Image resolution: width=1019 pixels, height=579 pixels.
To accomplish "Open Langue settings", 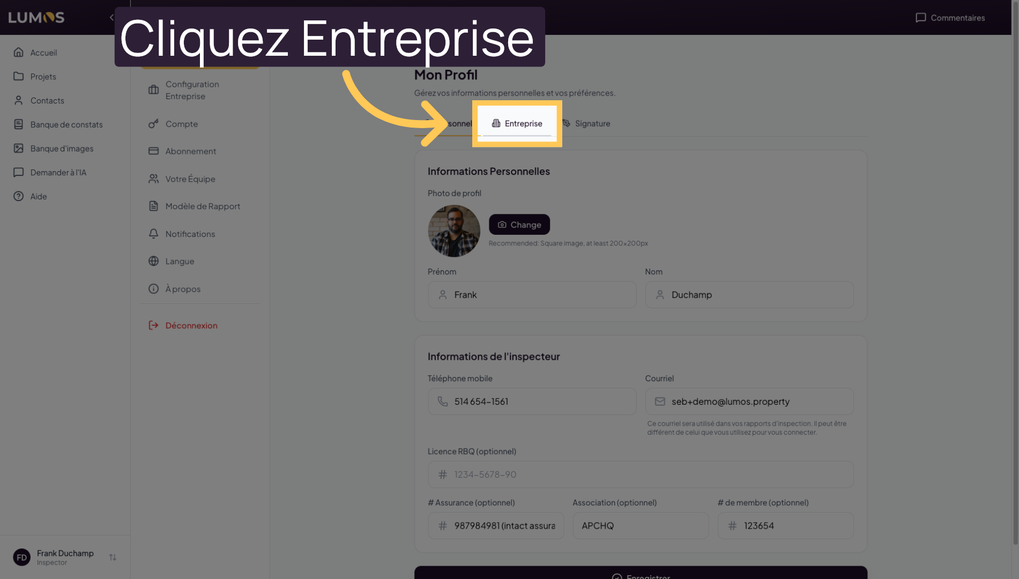I will click(180, 262).
